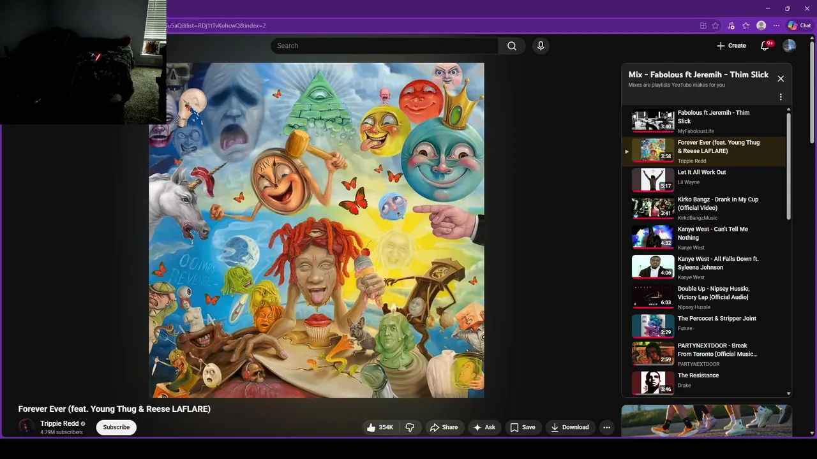
Task: Play Kirko Bangz - Drank In My Cup
Action: pos(704,208)
